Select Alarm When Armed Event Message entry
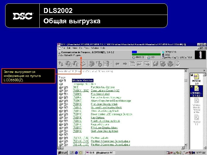Image resolution: width=207 pixels, height=155 pixels. pyautogui.click(x=111, y=101)
